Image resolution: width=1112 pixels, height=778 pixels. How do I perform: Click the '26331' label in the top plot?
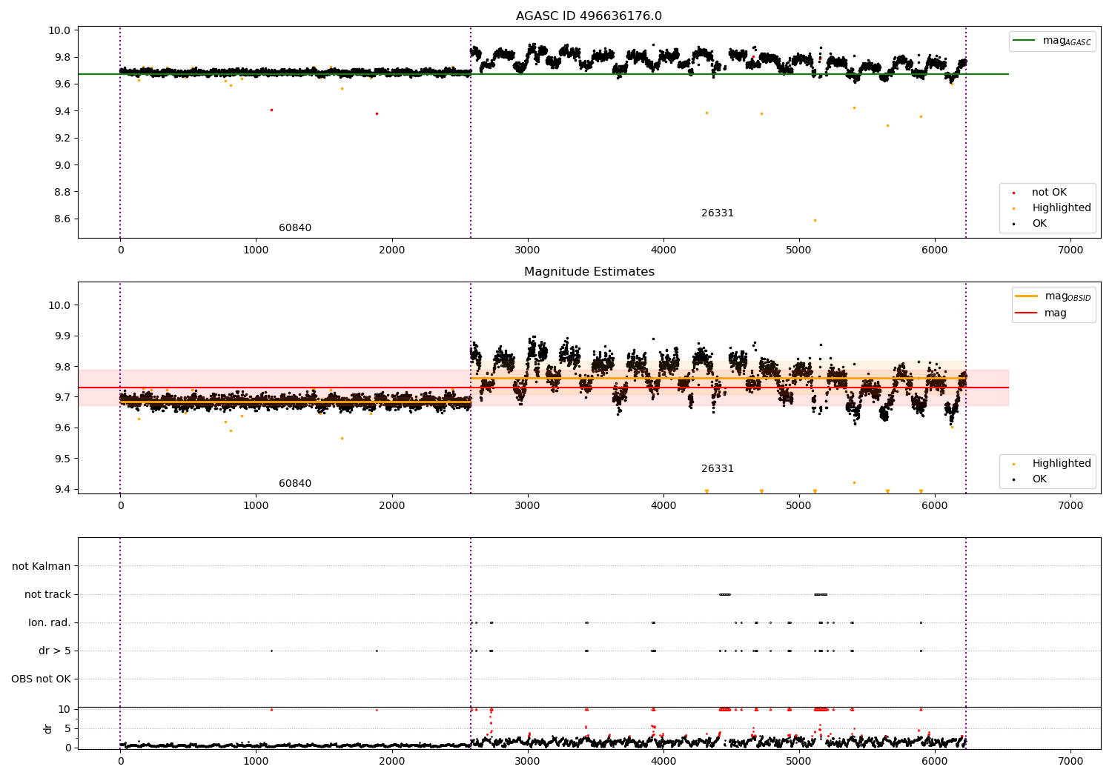tap(718, 213)
